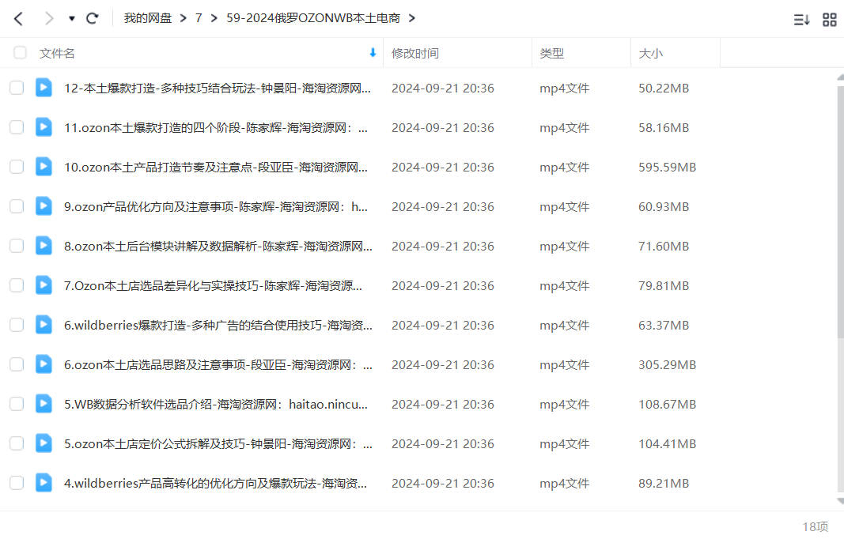Tick the select-all checkbox in header
The height and width of the screenshot is (539, 844).
click(20, 53)
